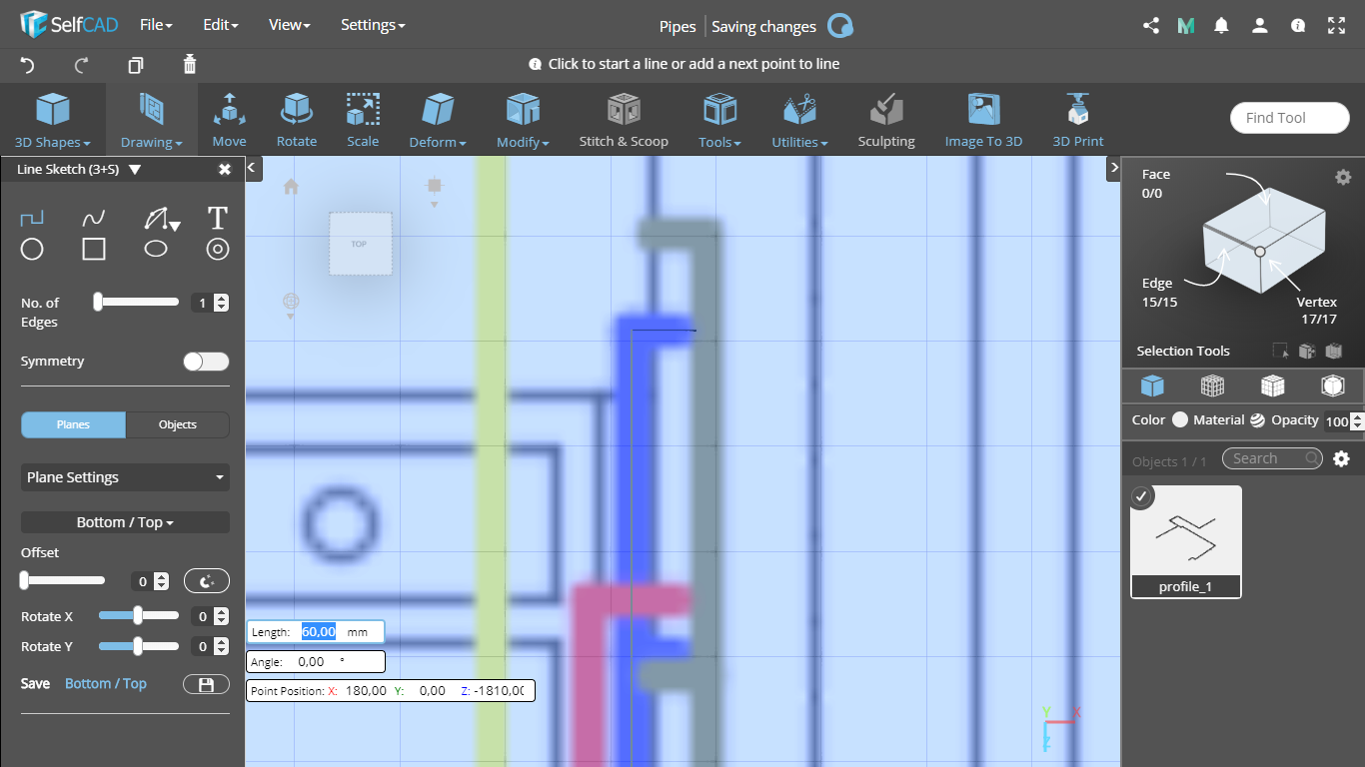Click the home view icon
This screenshot has width=1365, height=767.
pos(291,186)
